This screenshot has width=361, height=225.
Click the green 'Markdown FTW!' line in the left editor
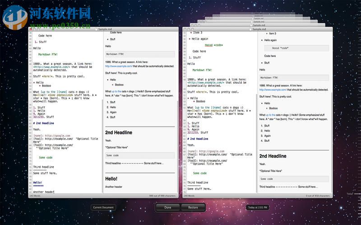[48, 54]
